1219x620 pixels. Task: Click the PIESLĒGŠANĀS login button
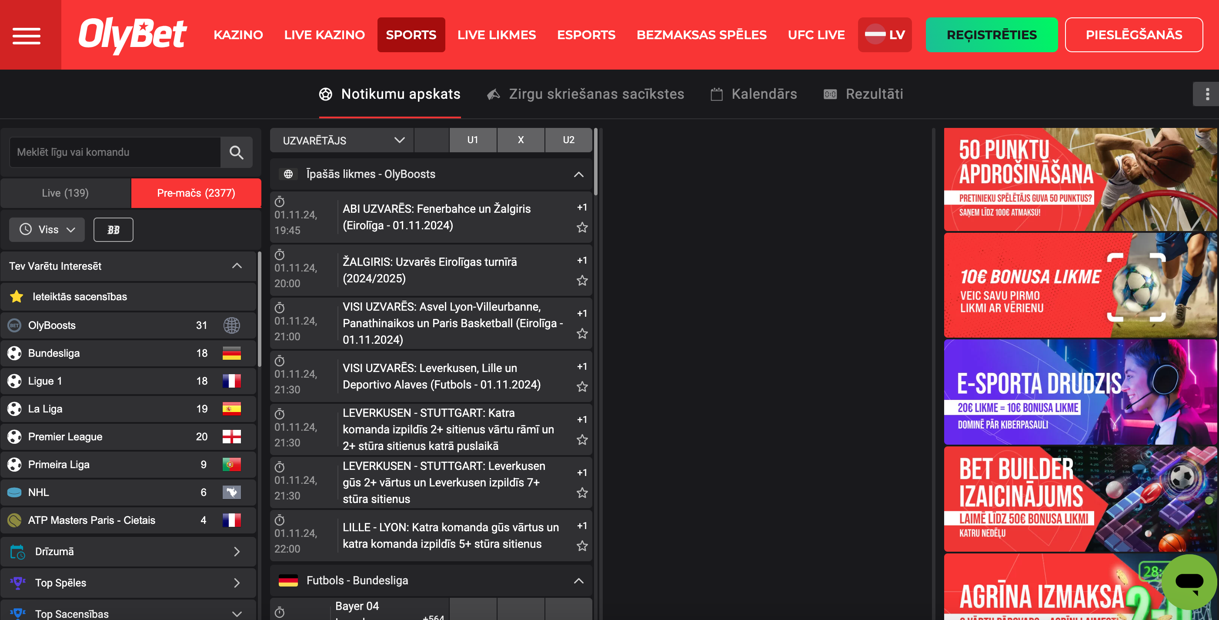tap(1134, 35)
